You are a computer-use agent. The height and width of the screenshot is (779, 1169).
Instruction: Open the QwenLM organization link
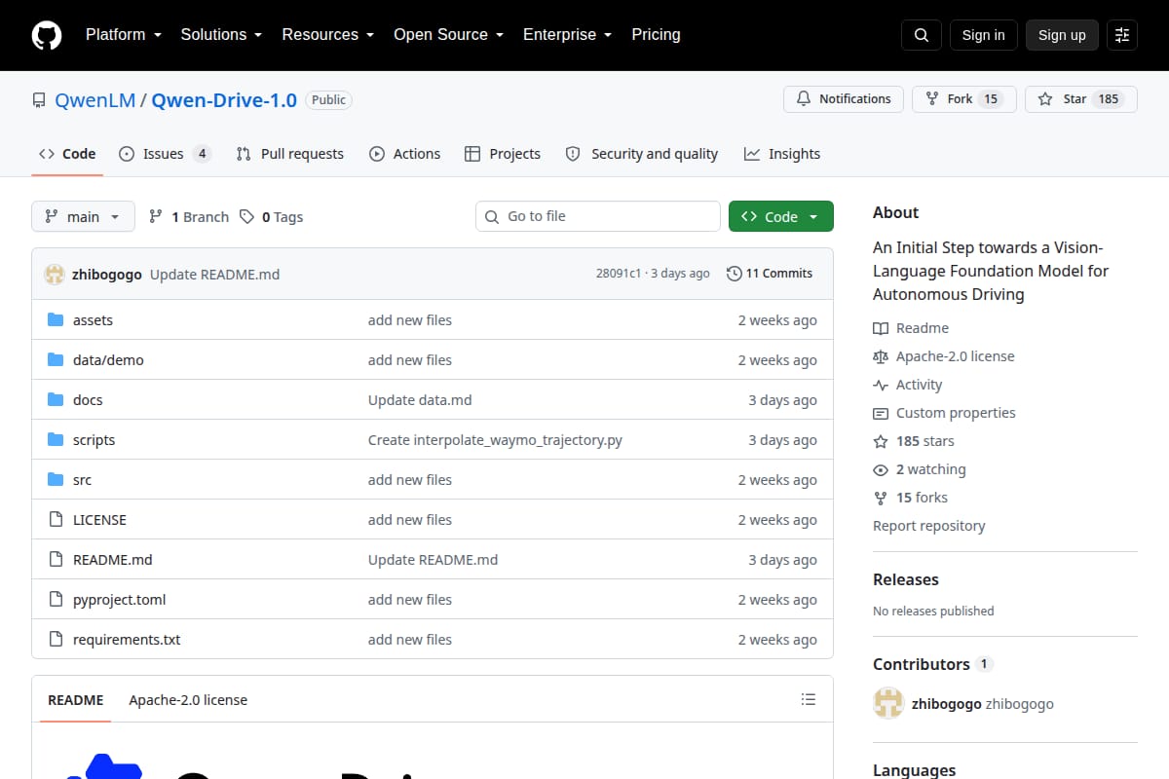95,99
